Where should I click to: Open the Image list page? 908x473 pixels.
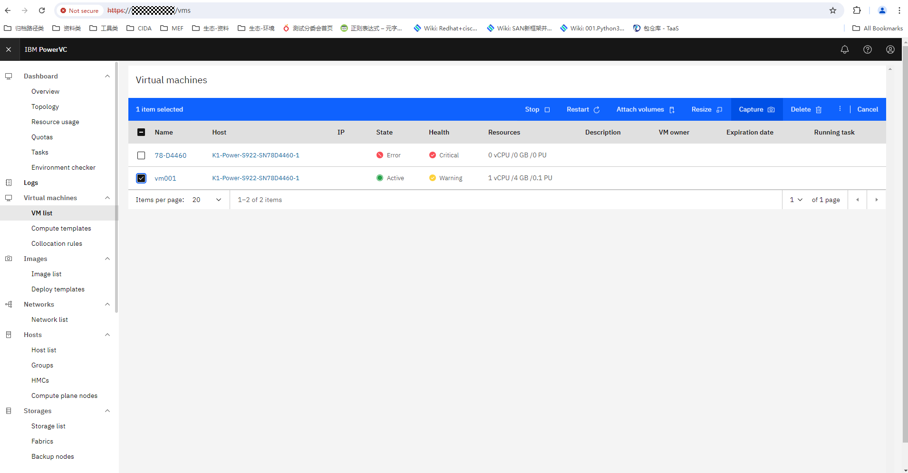point(47,274)
